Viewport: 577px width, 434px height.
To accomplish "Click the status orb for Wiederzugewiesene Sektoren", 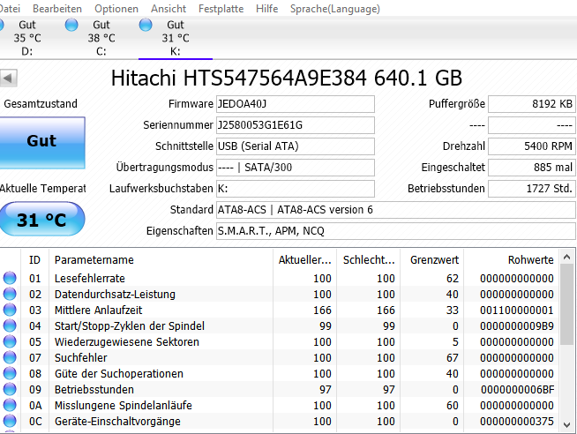I will click(10, 341).
